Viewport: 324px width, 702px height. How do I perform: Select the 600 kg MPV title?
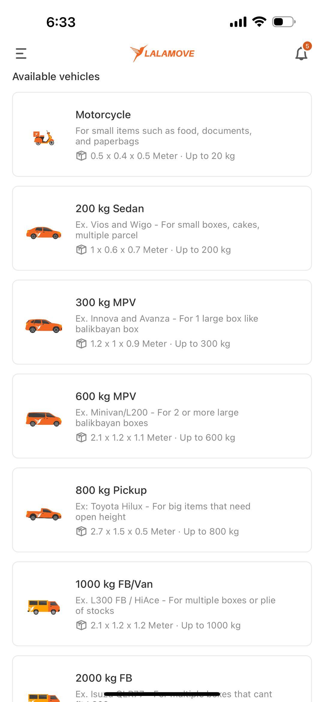coord(106,396)
